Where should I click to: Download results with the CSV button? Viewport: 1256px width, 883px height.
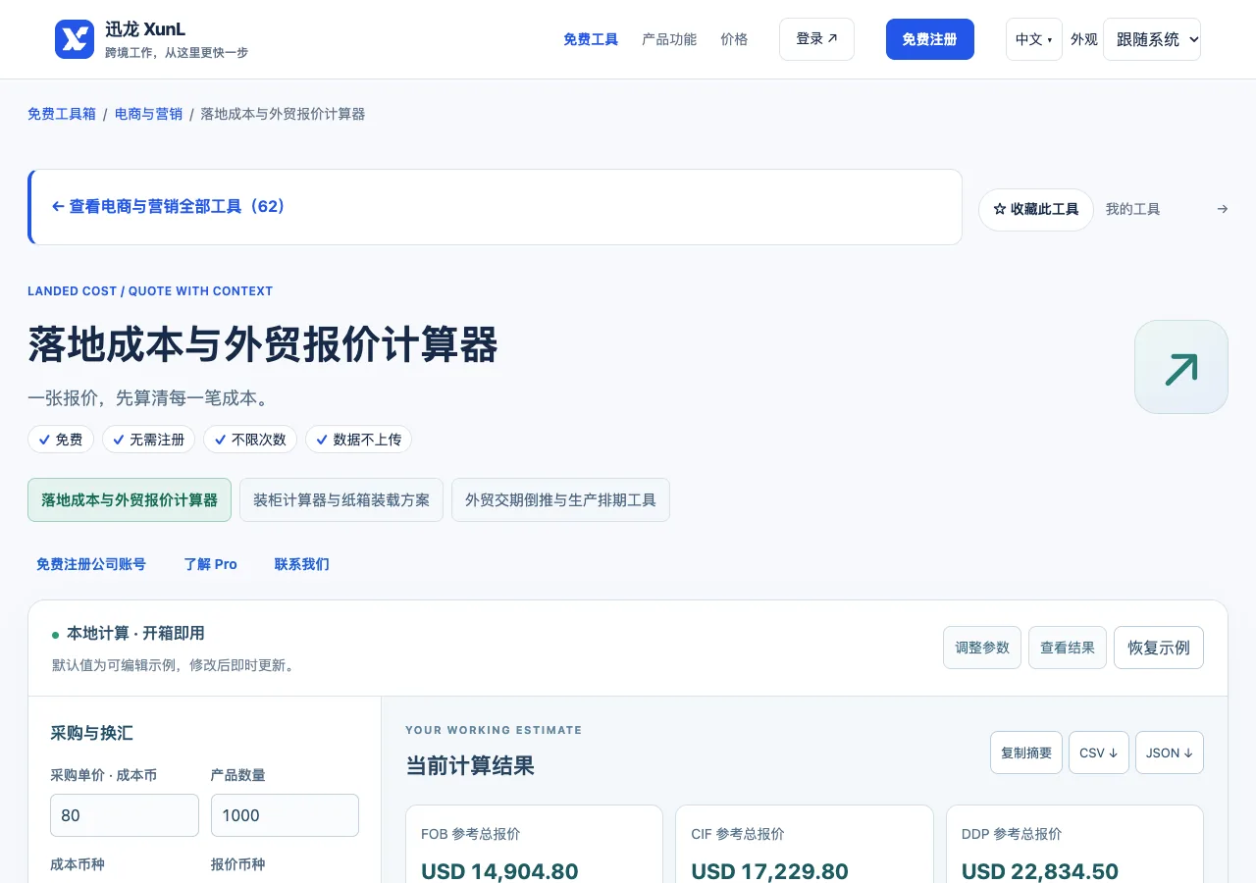click(x=1099, y=753)
